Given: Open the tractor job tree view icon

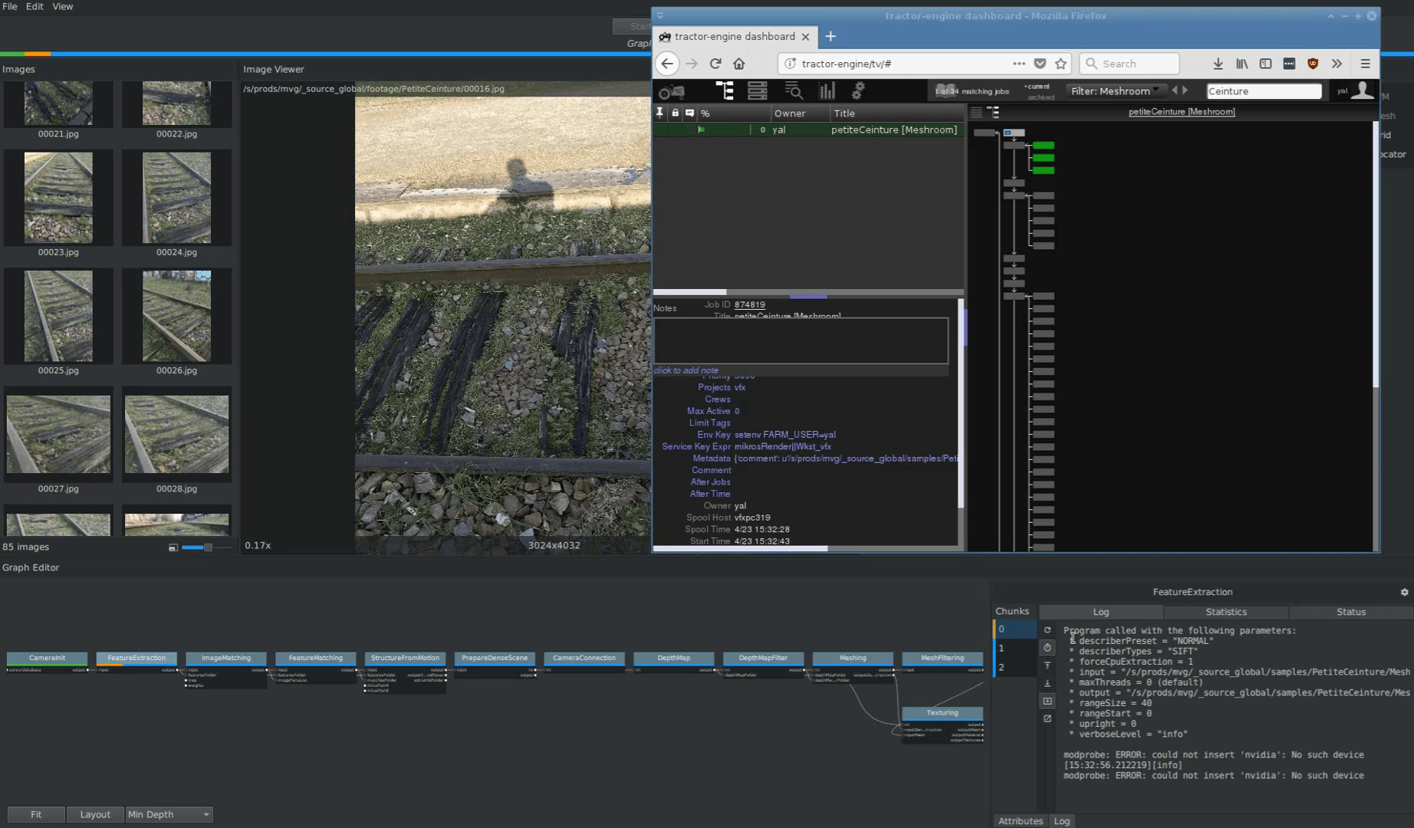Looking at the screenshot, I should (x=725, y=91).
